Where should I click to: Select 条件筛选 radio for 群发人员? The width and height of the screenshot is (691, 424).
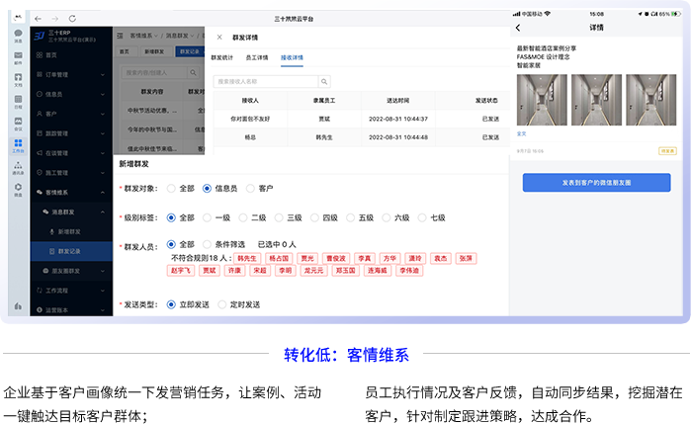[x=208, y=243]
